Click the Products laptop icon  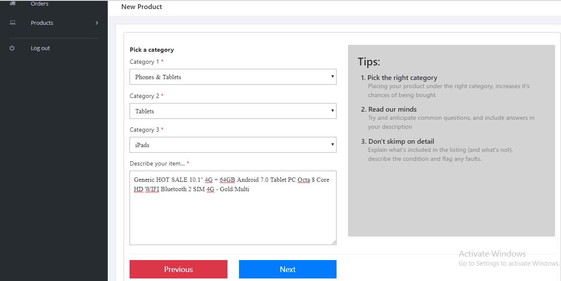(x=12, y=23)
